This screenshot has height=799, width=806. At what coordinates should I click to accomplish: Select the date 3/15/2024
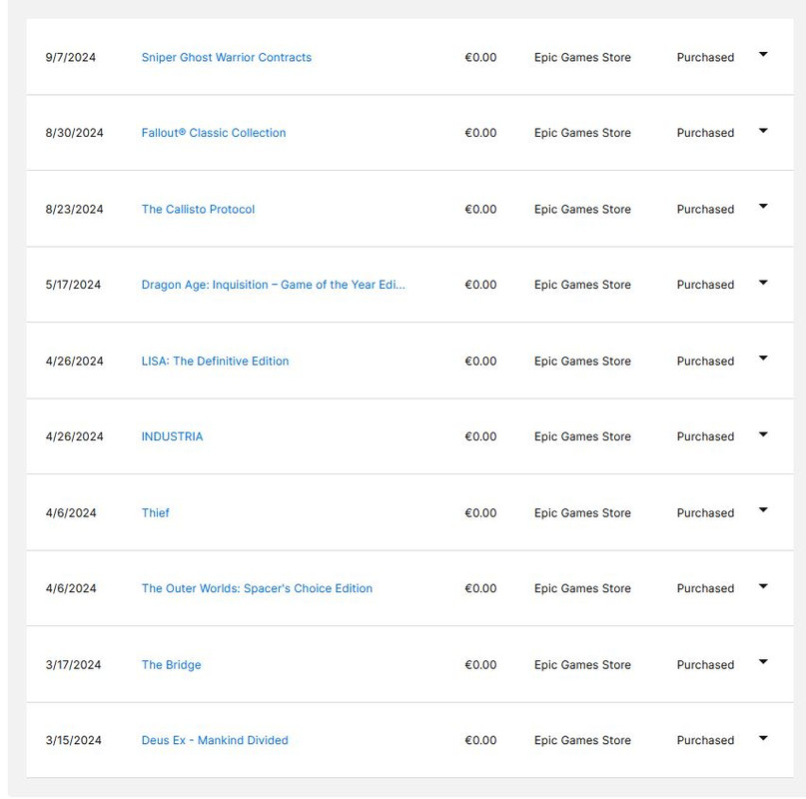click(73, 740)
